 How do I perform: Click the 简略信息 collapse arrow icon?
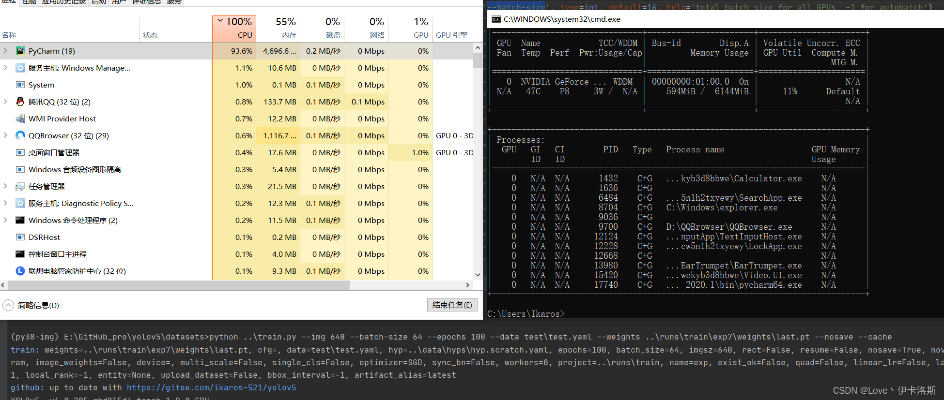[x=8, y=305]
